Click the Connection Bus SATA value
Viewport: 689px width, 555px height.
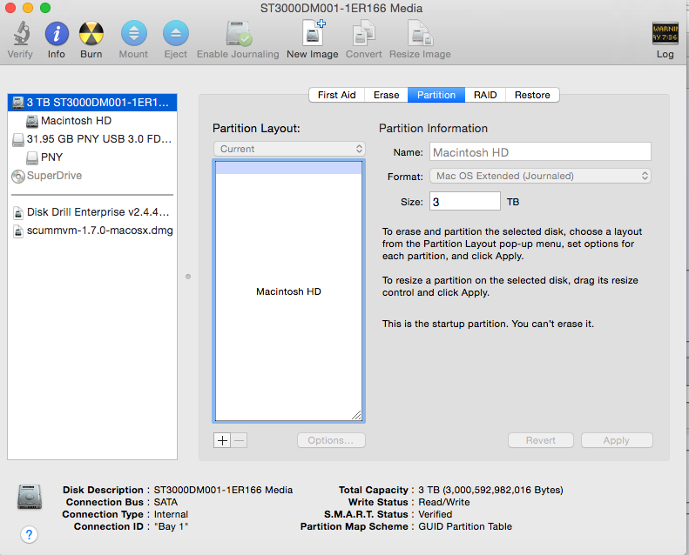pyautogui.click(x=165, y=502)
